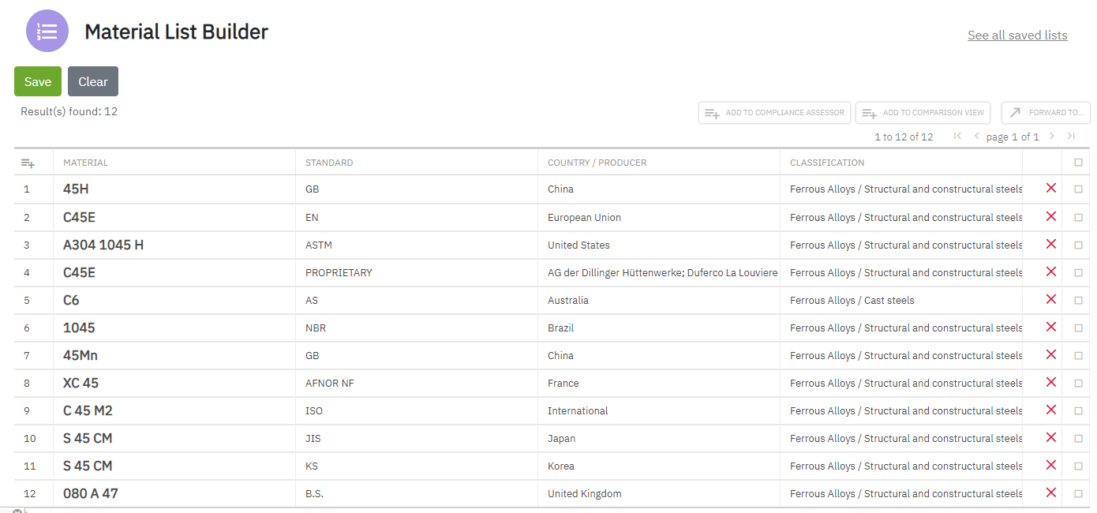The height and width of the screenshot is (513, 1097).
Task: Tick the checkbox for S 45 CM Japan row
Action: 1079,438
